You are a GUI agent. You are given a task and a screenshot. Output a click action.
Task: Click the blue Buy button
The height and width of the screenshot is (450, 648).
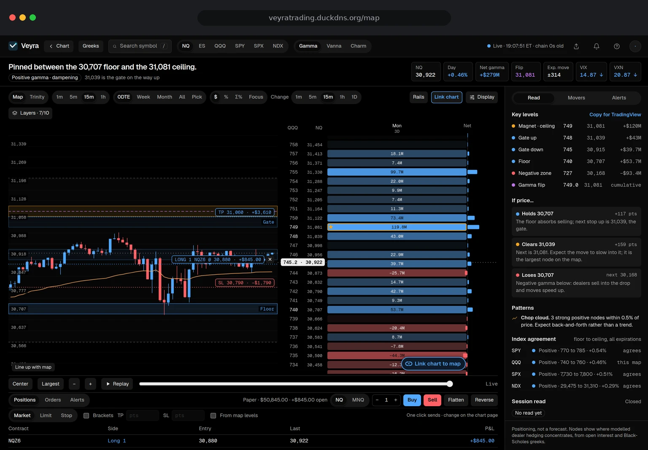[x=412, y=400]
